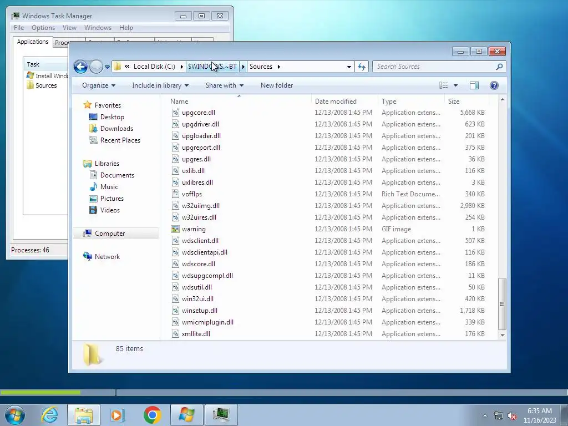Select xmllite.dll file
The width and height of the screenshot is (568, 426).
pyautogui.click(x=196, y=334)
